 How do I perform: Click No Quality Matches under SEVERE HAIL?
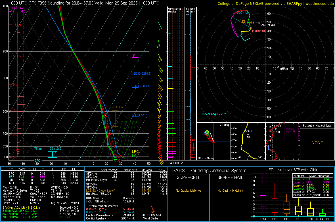(230, 191)
